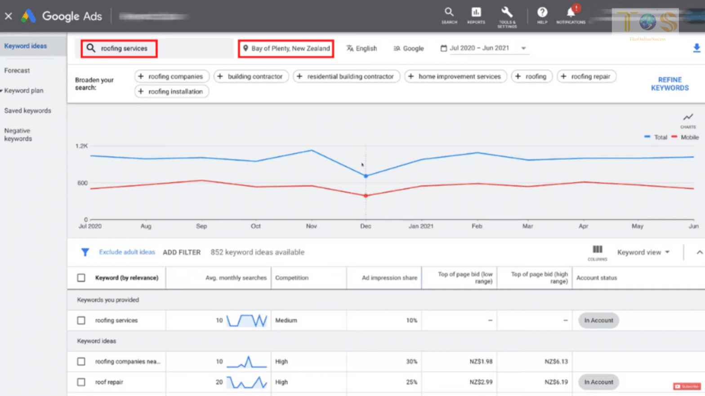Sort by Ad impression share column
705x396 pixels.
click(389, 278)
